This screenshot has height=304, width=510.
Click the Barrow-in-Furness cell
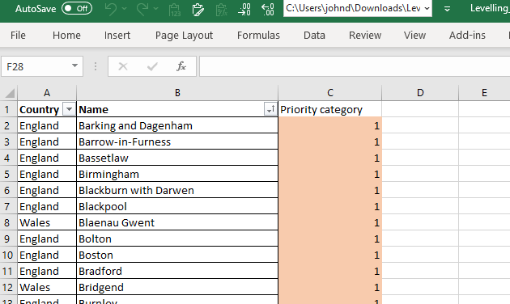click(x=177, y=142)
